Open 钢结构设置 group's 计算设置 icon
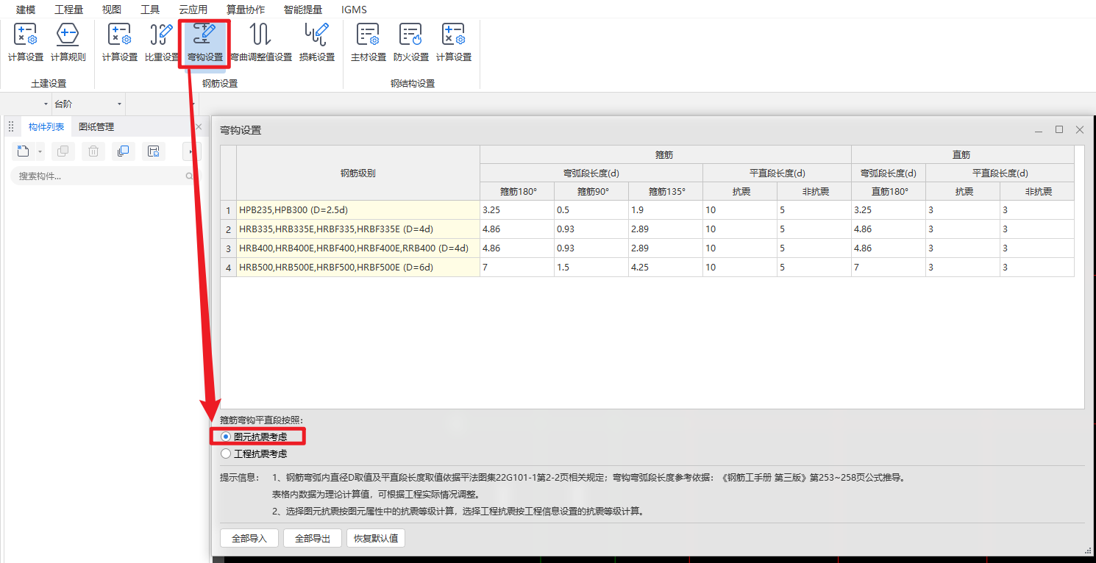 point(454,42)
